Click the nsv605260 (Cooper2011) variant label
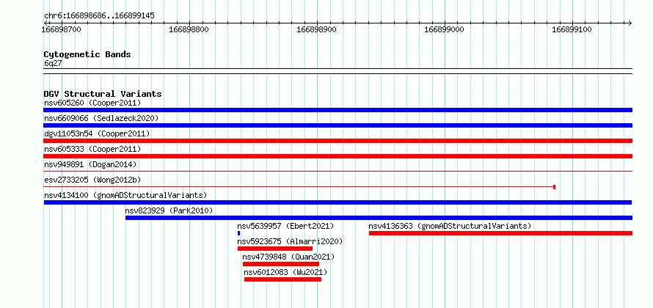 click(x=92, y=103)
